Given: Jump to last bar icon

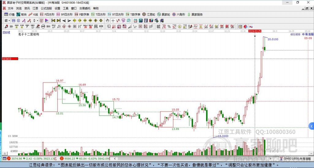Looking at the screenshot, I should click(x=59, y=20).
